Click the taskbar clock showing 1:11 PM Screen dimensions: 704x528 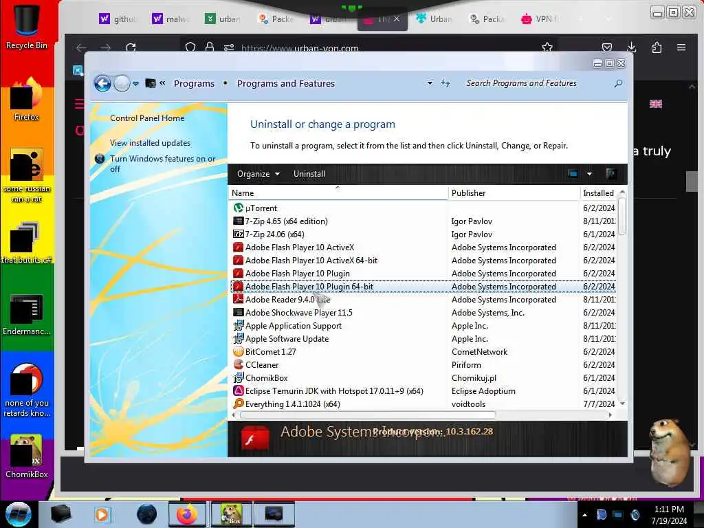coord(669,515)
